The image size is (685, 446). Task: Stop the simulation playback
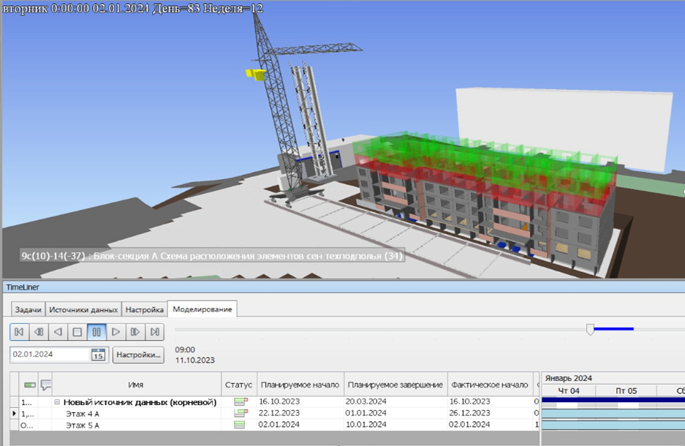(x=77, y=332)
